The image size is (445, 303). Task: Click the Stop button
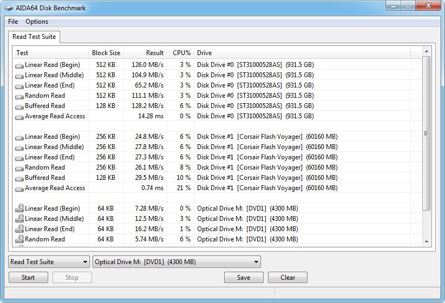(72, 278)
